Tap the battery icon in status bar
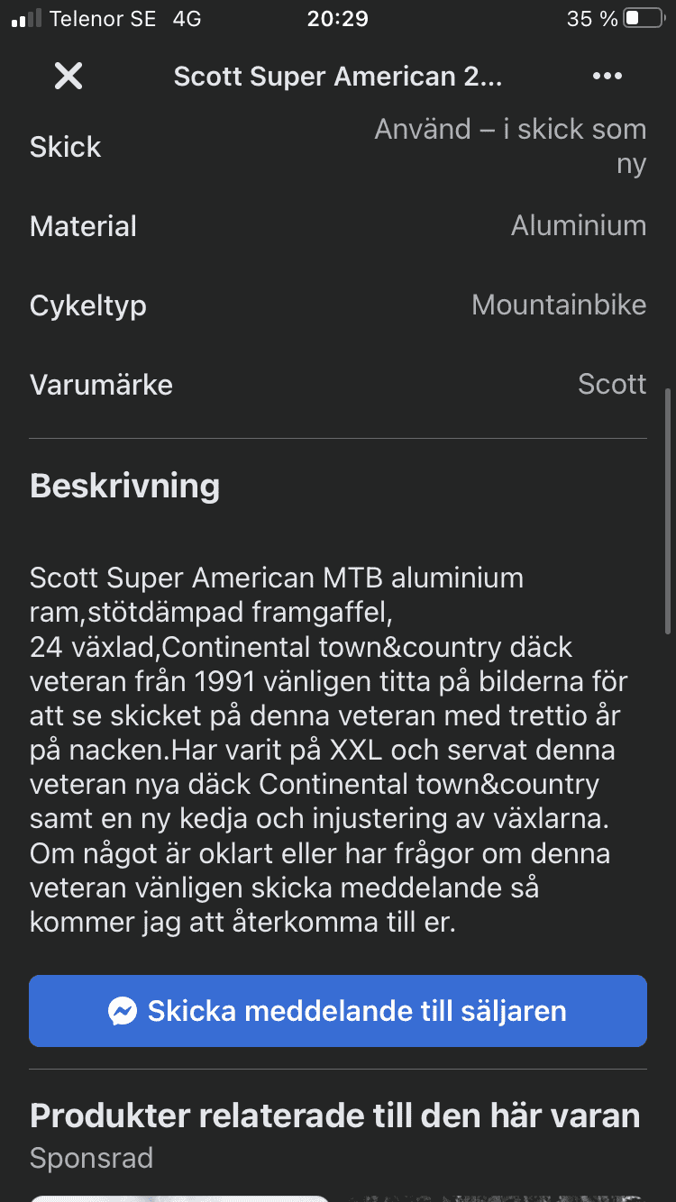 pos(644,19)
